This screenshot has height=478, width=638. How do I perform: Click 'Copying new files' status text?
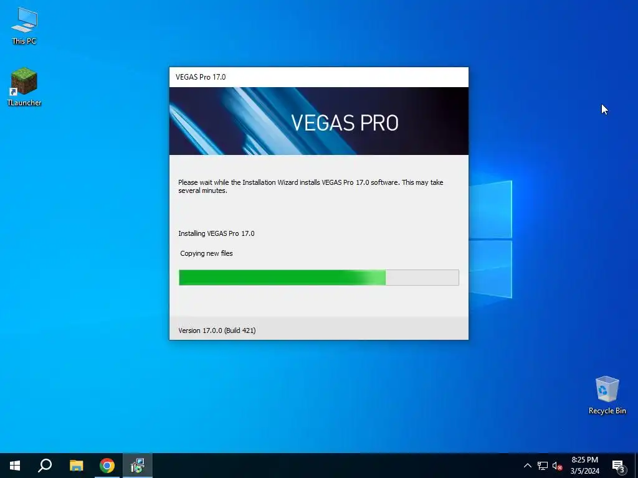tap(206, 253)
